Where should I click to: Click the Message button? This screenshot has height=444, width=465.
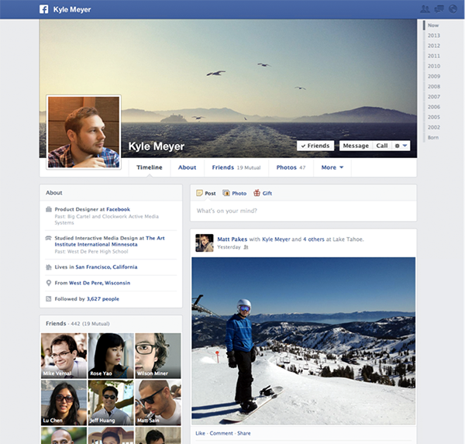pos(356,146)
